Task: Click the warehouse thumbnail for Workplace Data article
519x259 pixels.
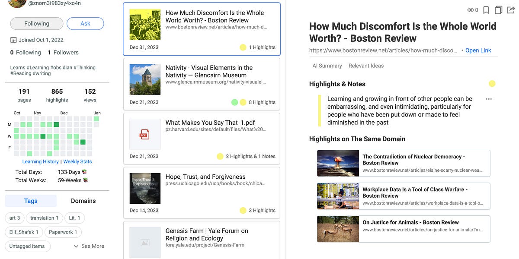Action: coord(338,196)
